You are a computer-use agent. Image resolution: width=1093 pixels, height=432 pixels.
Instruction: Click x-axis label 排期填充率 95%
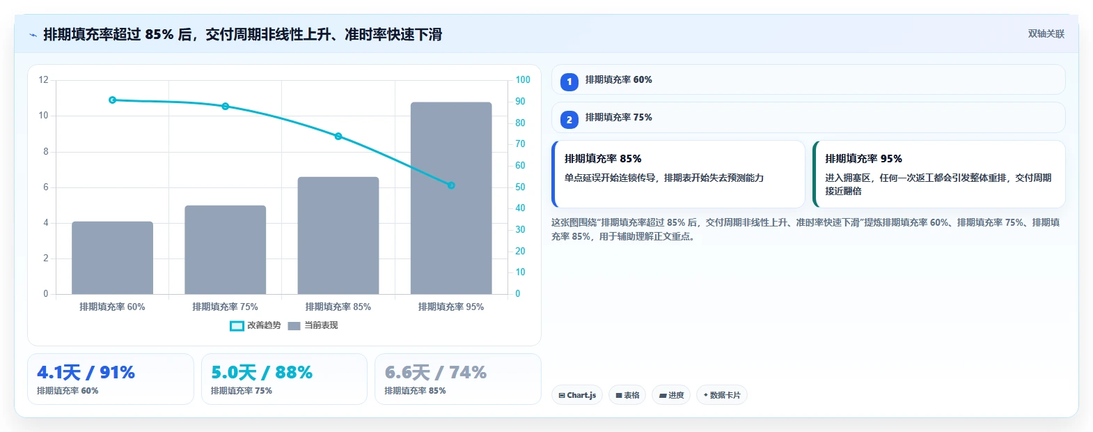click(x=451, y=307)
